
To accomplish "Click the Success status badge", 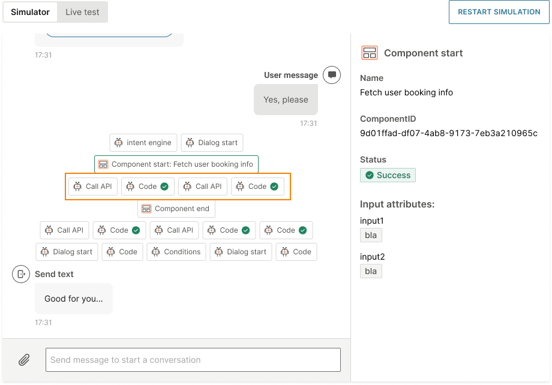I will [388, 175].
